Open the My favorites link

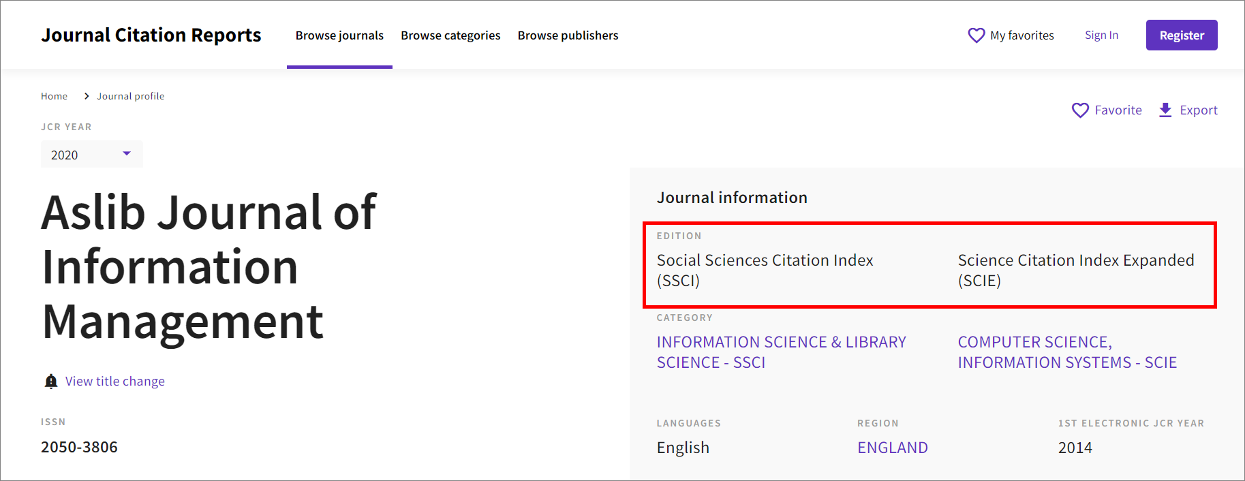pyautogui.click(x=1021, y=35)
